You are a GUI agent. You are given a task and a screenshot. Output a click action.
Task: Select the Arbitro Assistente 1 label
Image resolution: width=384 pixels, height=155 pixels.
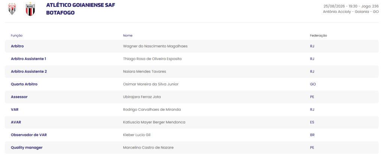point(28,59)
